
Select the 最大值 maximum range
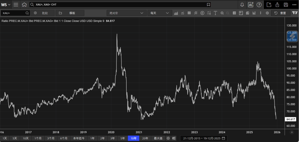pyautogui.click(x=158, y=139)
